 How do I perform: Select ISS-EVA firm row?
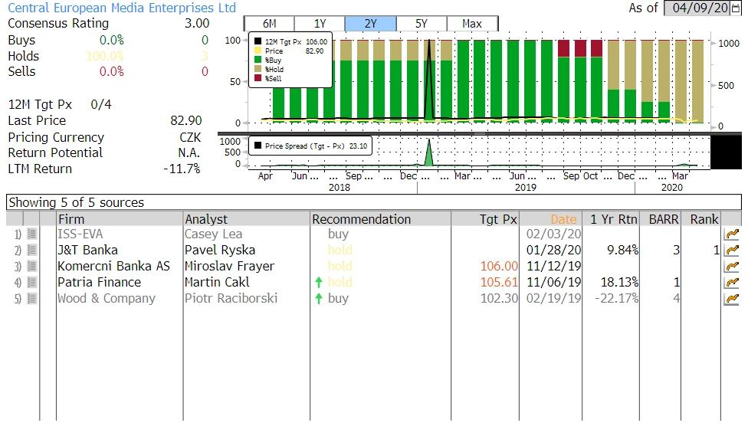(x=80, y=234)
